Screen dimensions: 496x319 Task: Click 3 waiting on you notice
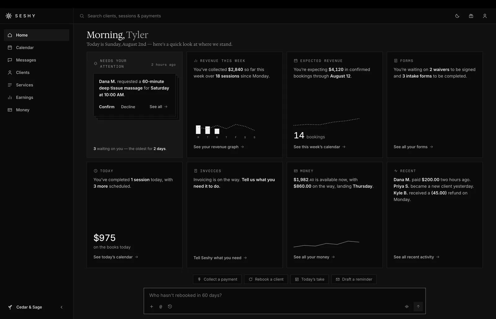(130, 149)
